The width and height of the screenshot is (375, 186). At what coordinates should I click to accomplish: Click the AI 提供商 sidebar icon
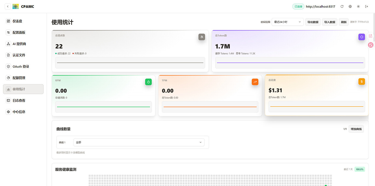point(8,44)
